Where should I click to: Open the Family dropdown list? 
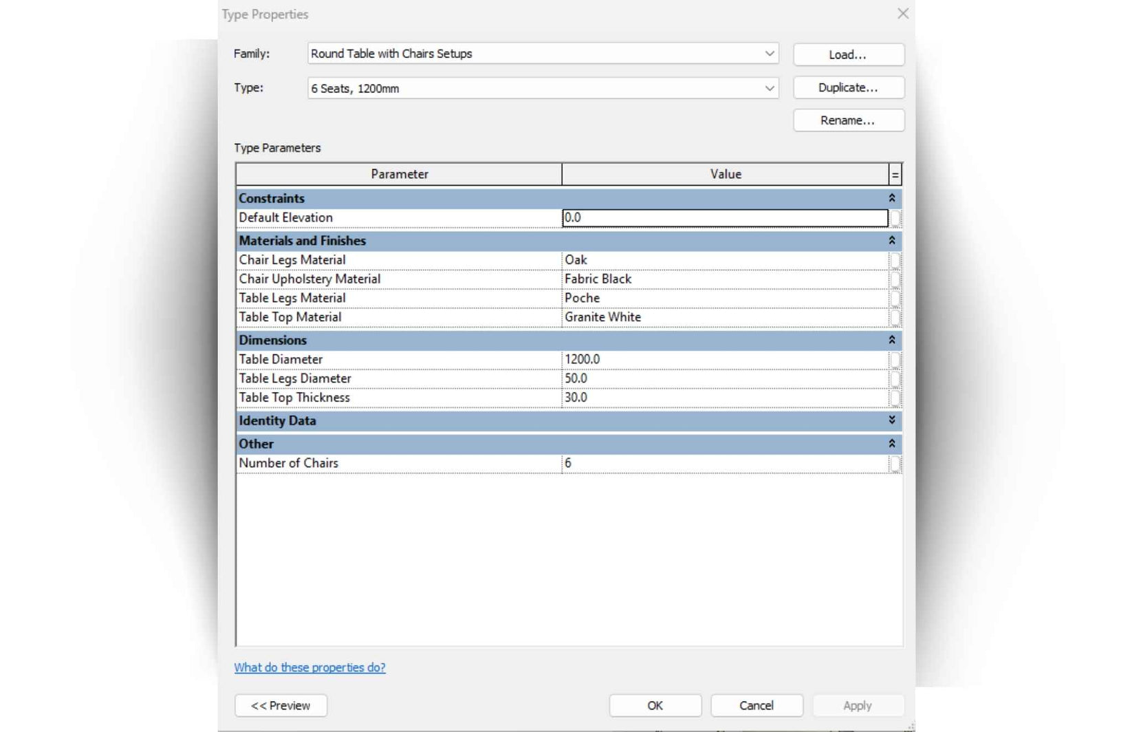[770, 53]
